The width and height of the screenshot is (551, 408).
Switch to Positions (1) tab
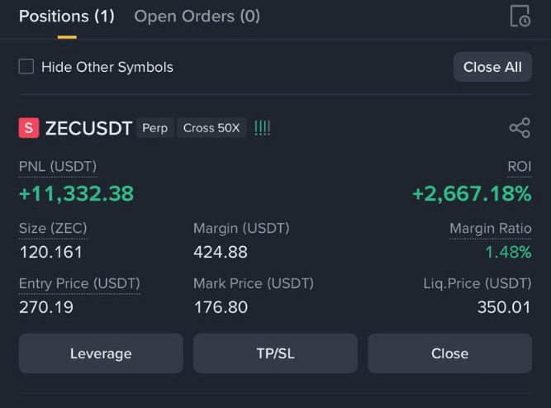click(x=67, y=17)
